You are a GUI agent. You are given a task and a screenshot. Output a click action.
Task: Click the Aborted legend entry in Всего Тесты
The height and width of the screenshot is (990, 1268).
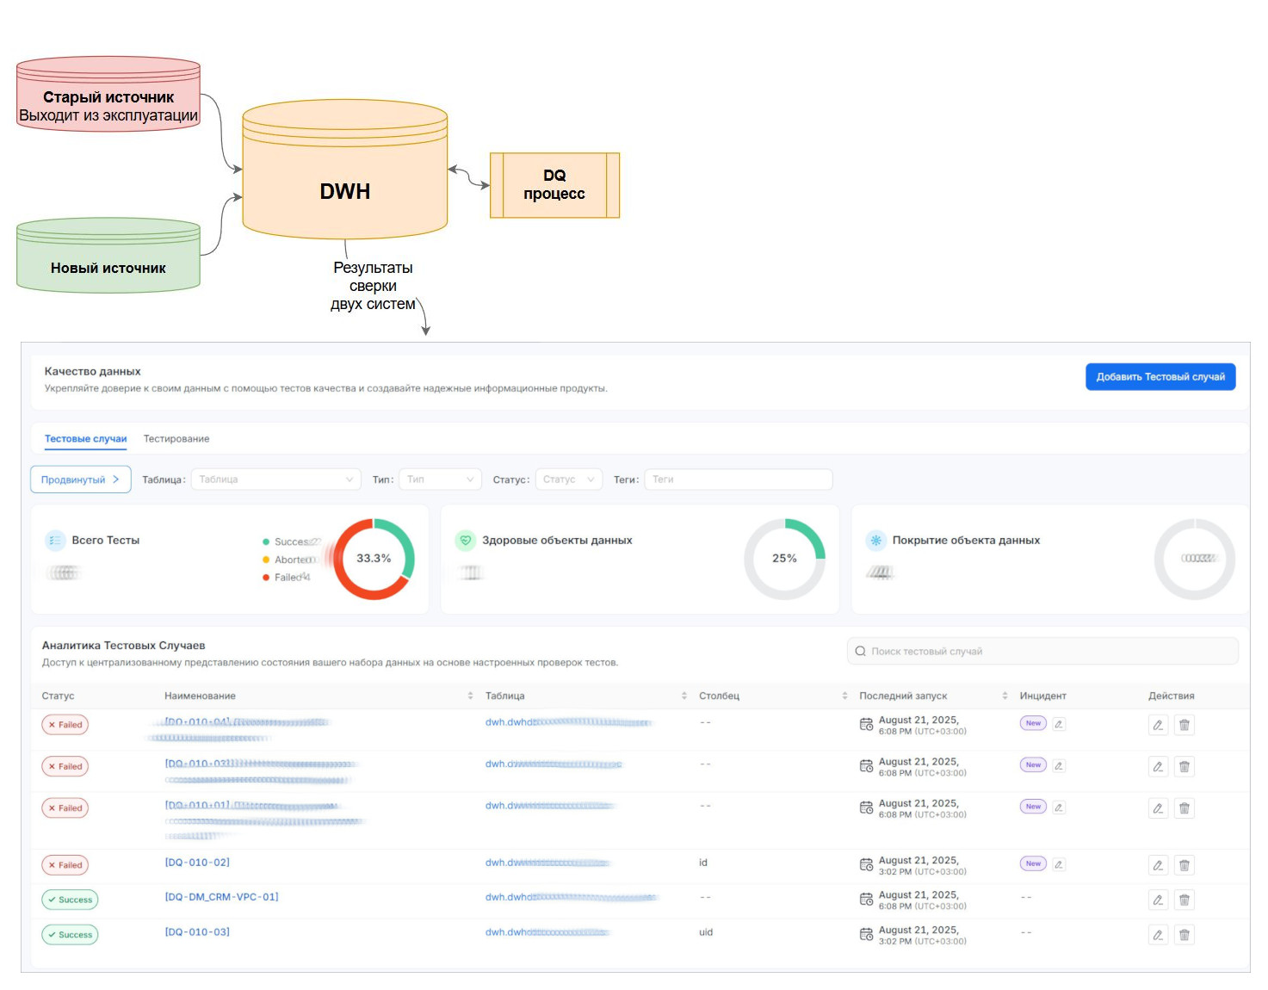coord(291,560)
